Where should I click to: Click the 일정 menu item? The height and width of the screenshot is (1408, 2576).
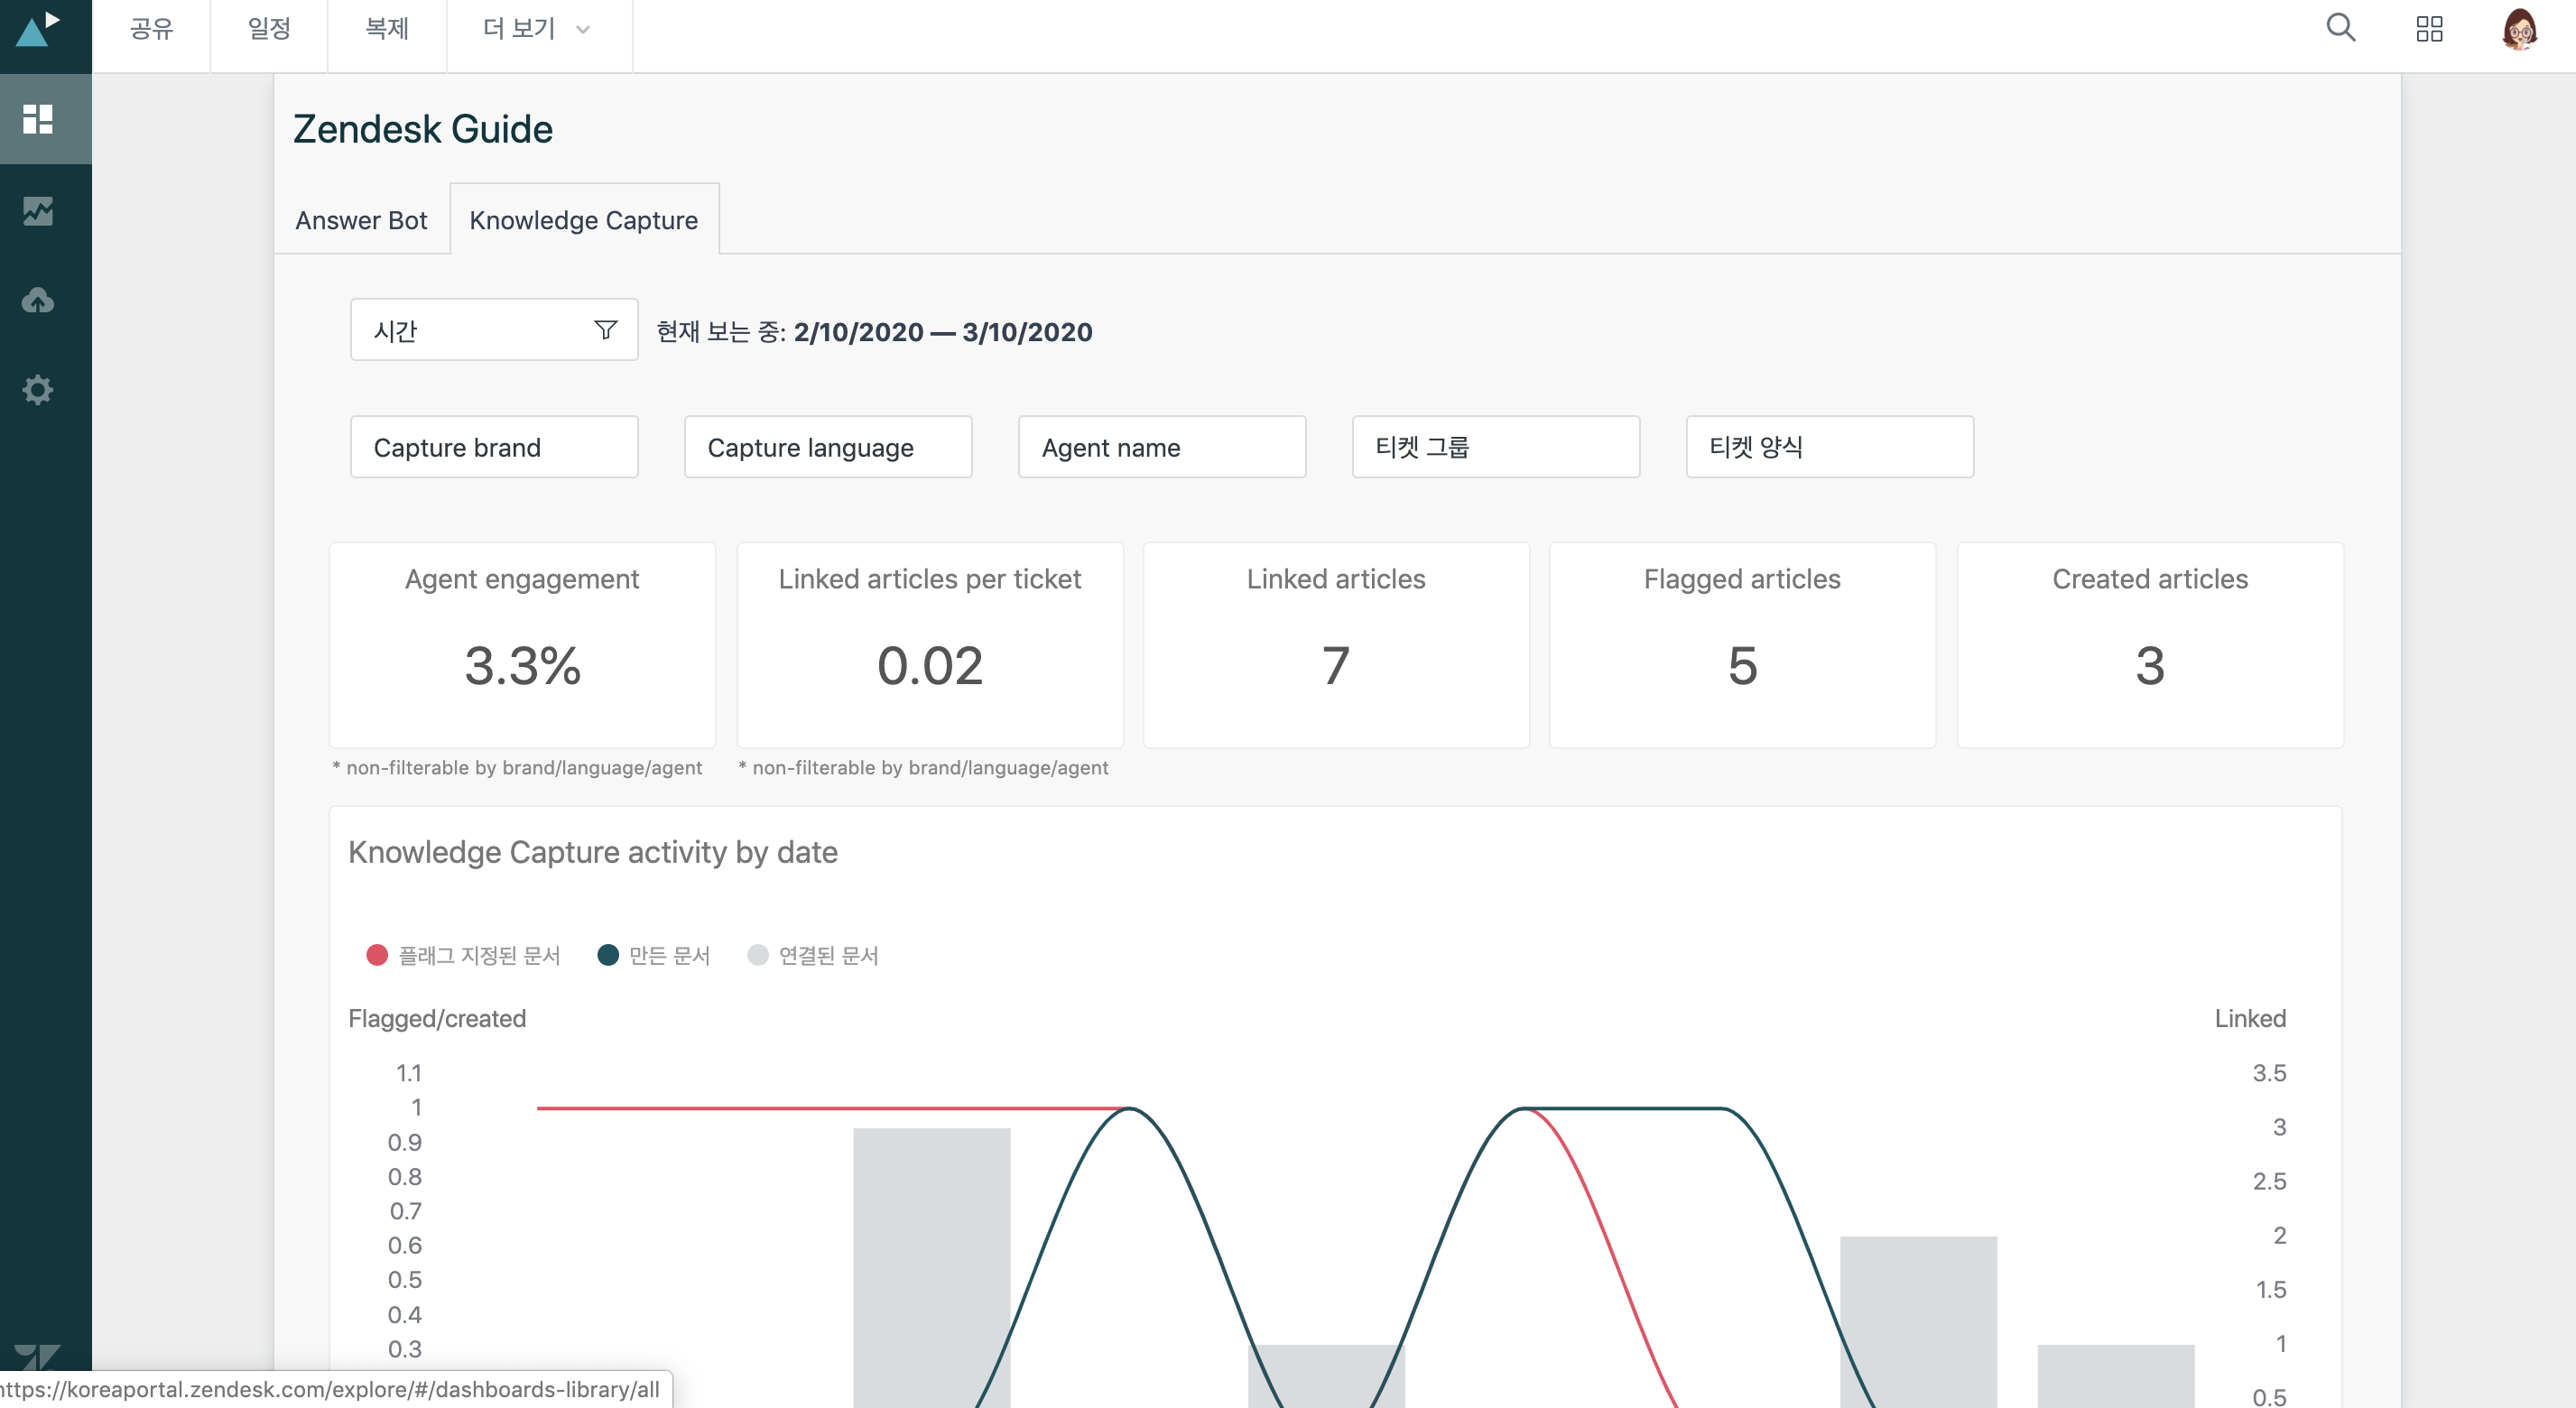(x=269, y=28)
